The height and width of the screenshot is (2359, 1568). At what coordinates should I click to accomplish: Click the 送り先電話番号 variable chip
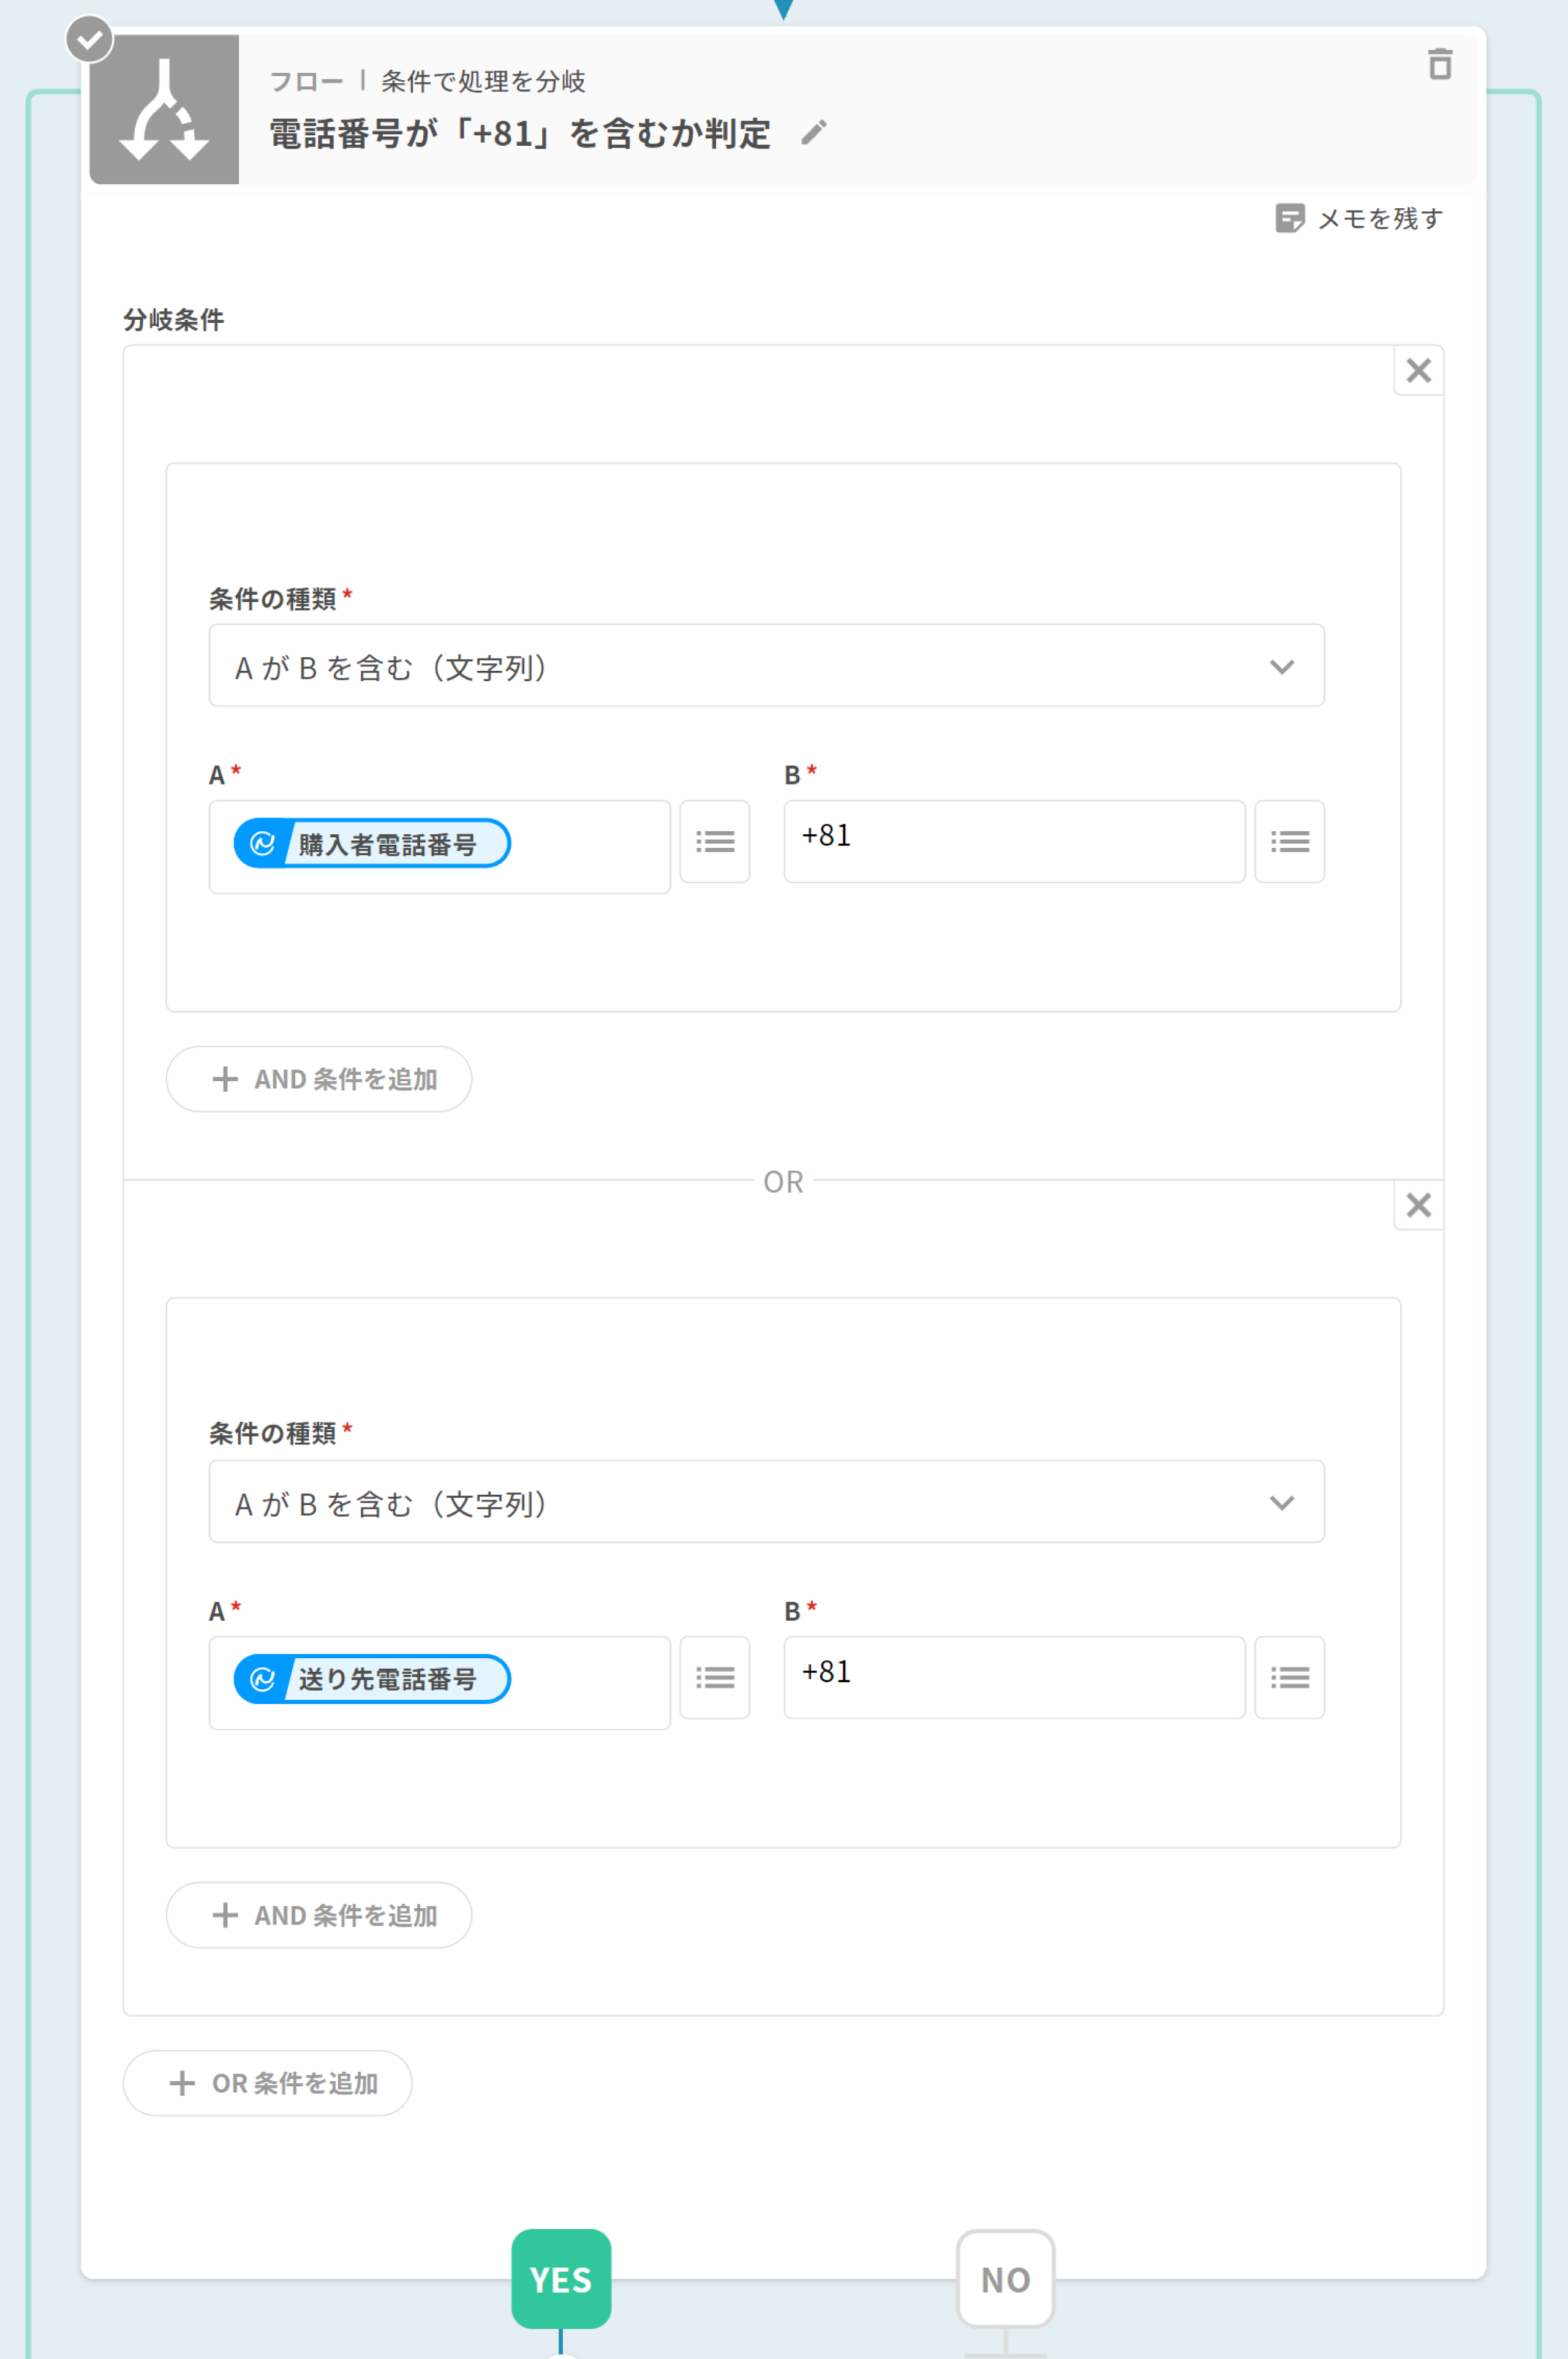(372, 1679)
